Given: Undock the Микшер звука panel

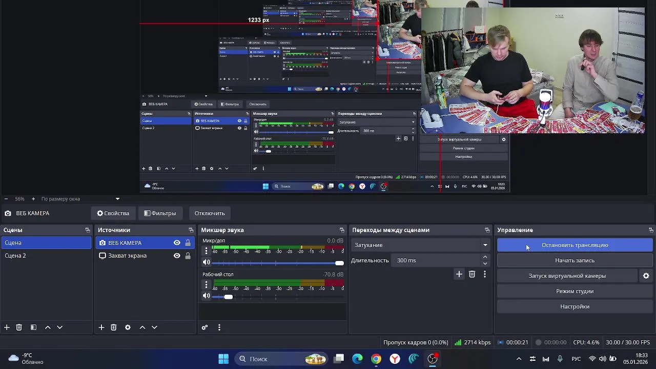Looking at the screenshot, I should tap(342, 230).
